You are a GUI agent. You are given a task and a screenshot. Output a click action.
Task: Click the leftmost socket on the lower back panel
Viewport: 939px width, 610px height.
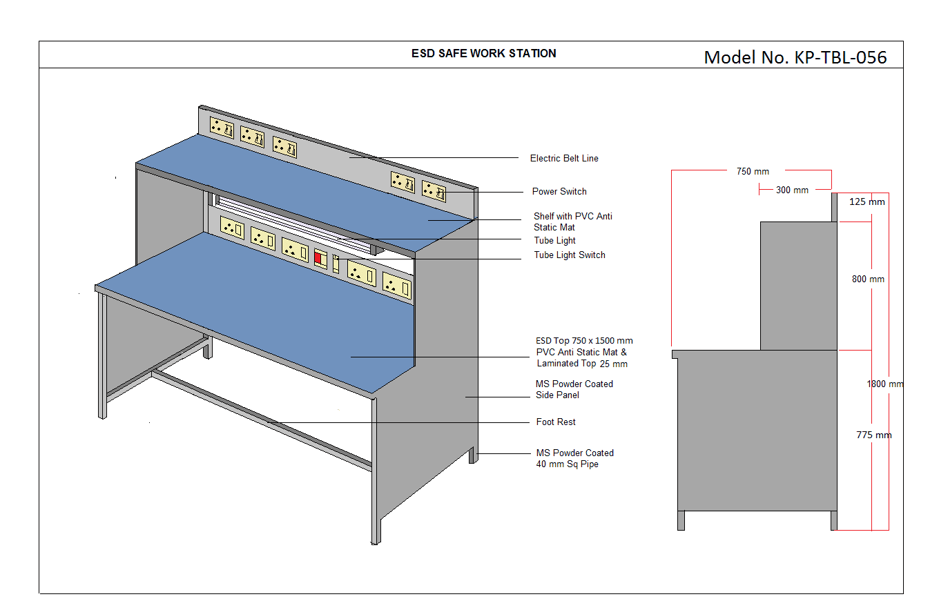231,226
